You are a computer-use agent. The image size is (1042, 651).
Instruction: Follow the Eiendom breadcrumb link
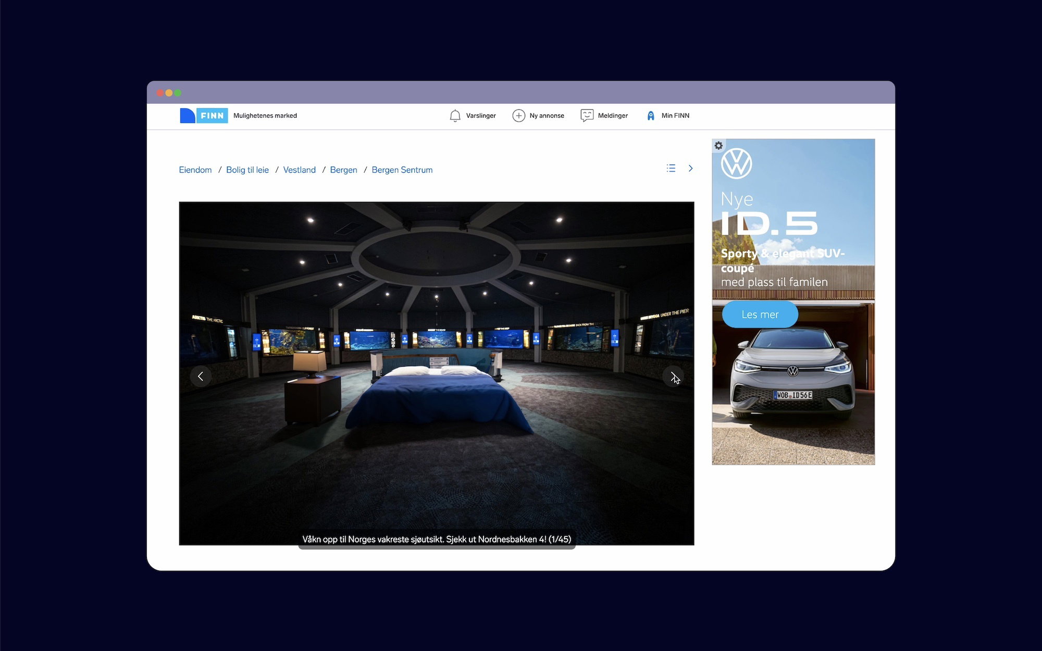tap(195, 170)
